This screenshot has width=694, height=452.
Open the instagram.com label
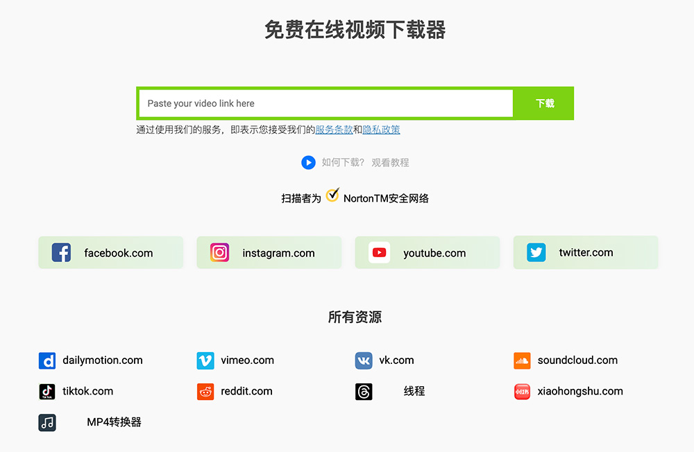[278, 253]
